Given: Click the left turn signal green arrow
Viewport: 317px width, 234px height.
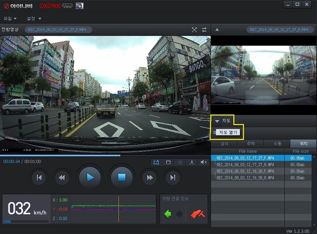Looking at the screenshot, I should click(168, 214).
